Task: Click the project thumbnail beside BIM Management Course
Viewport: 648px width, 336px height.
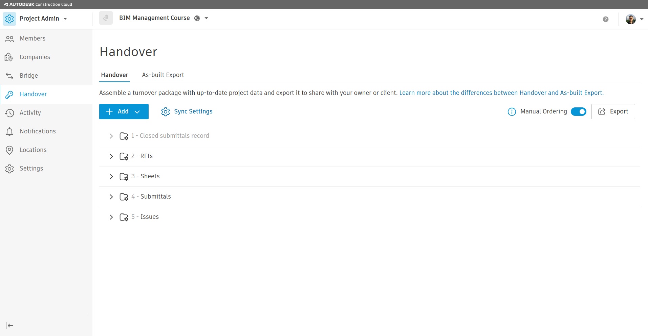Action: point(106,18)
